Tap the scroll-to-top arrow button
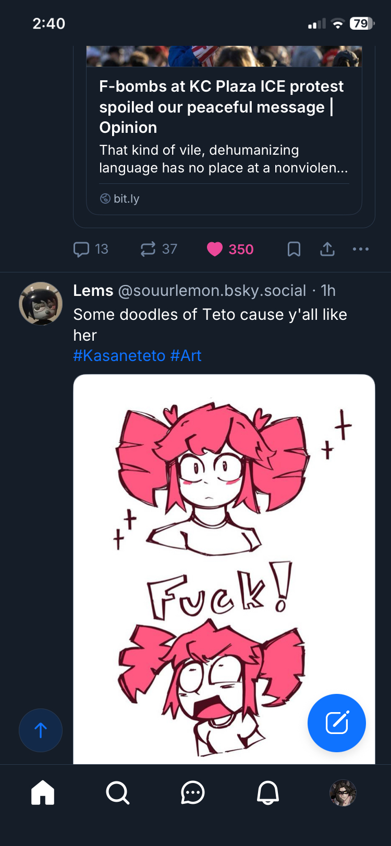Viewport: 391px width, 846px height. click(41, 730)
